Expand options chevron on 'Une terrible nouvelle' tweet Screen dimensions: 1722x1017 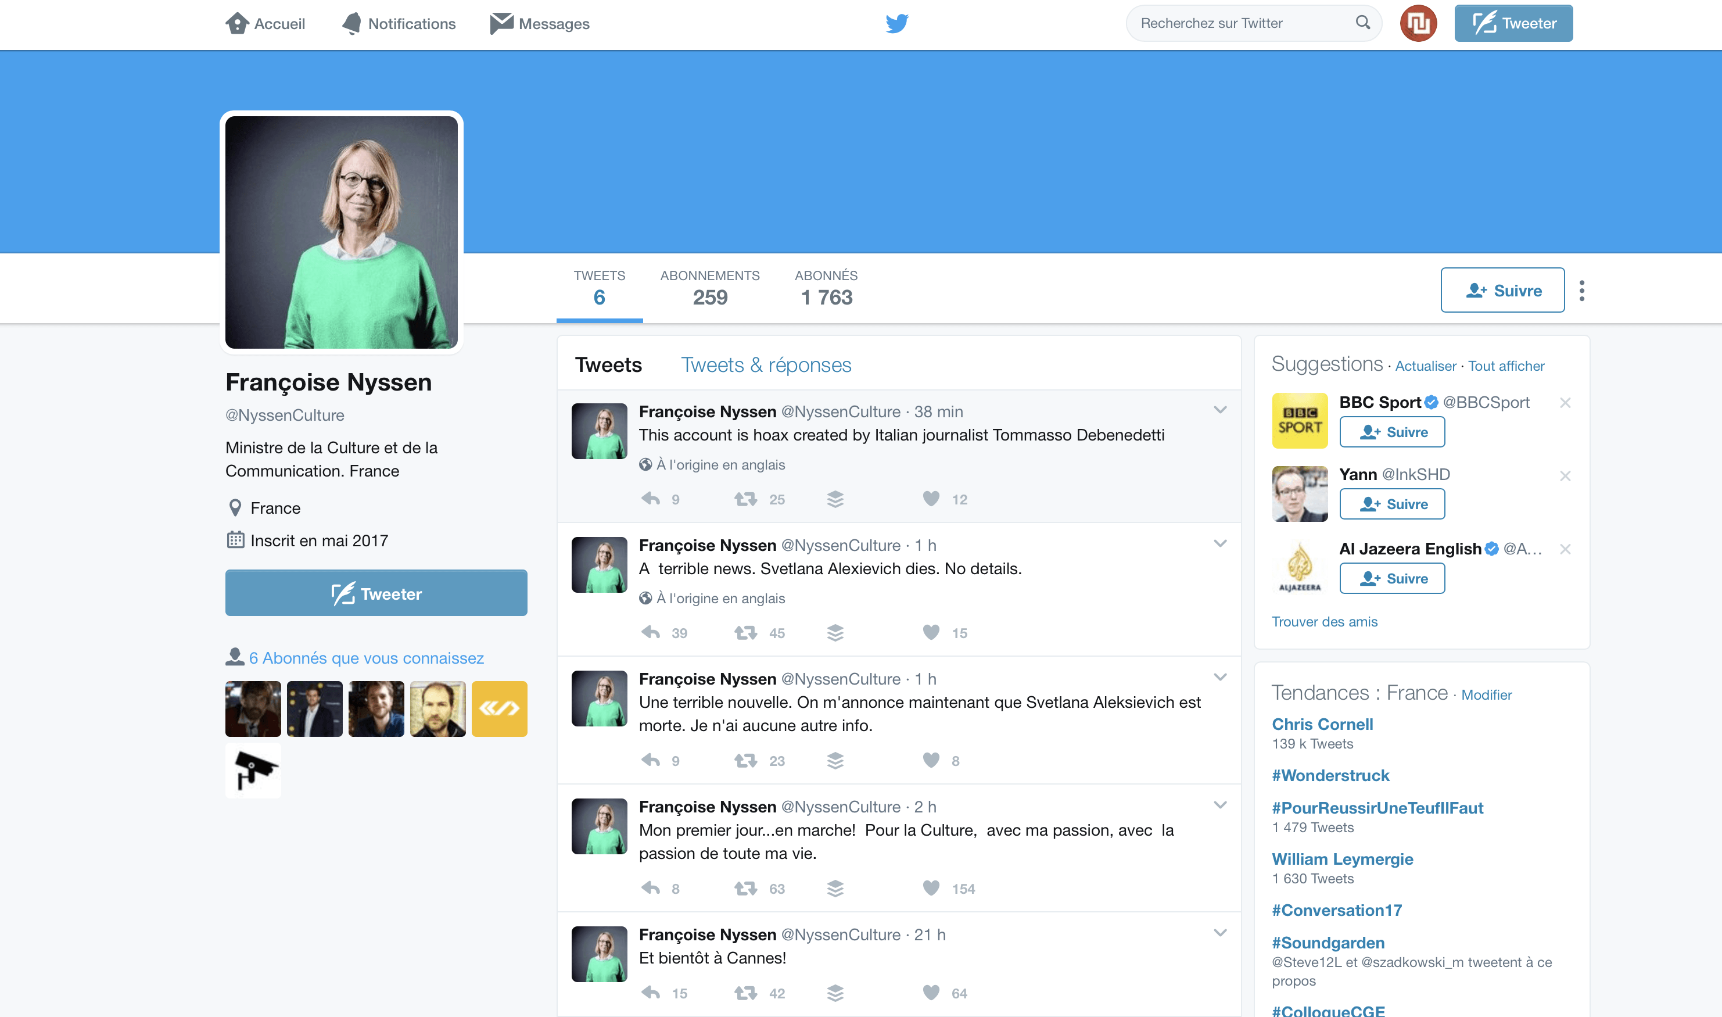1220,677
